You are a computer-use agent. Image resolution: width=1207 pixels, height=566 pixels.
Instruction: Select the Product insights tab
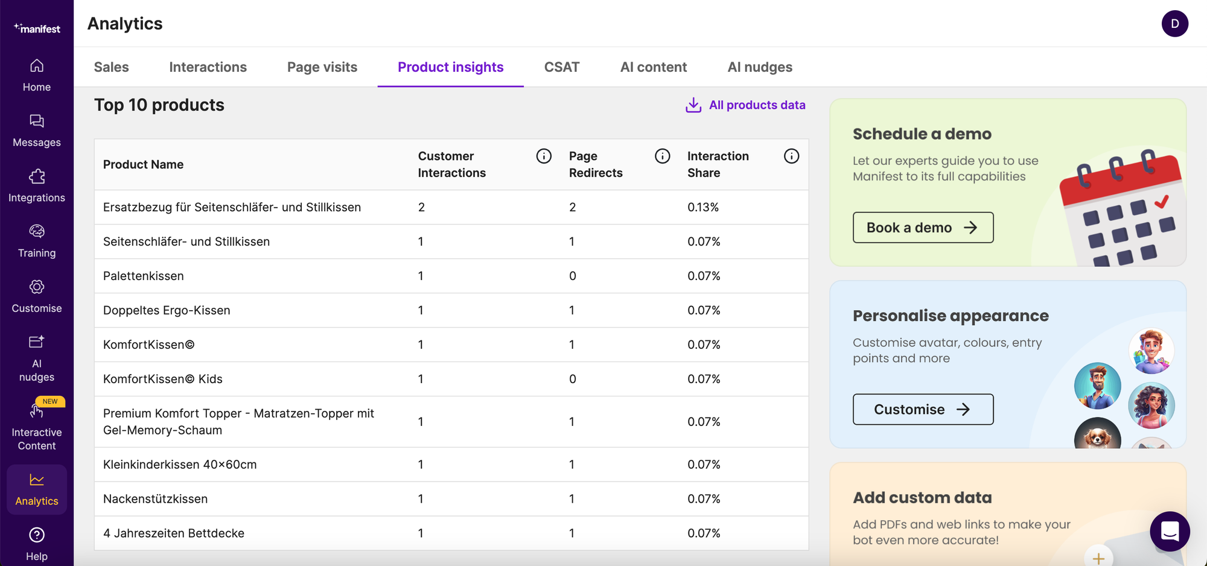coord(451,67)
